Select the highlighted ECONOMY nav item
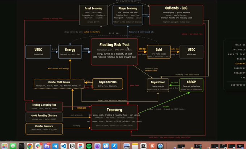 tap(241, 64)
